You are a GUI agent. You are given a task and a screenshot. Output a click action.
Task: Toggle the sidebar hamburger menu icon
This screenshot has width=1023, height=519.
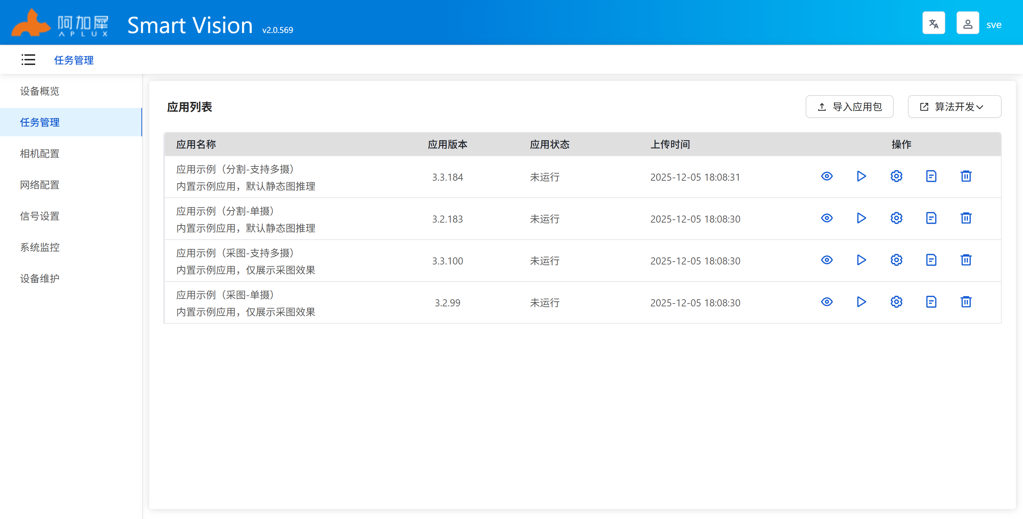coord(28,60)
